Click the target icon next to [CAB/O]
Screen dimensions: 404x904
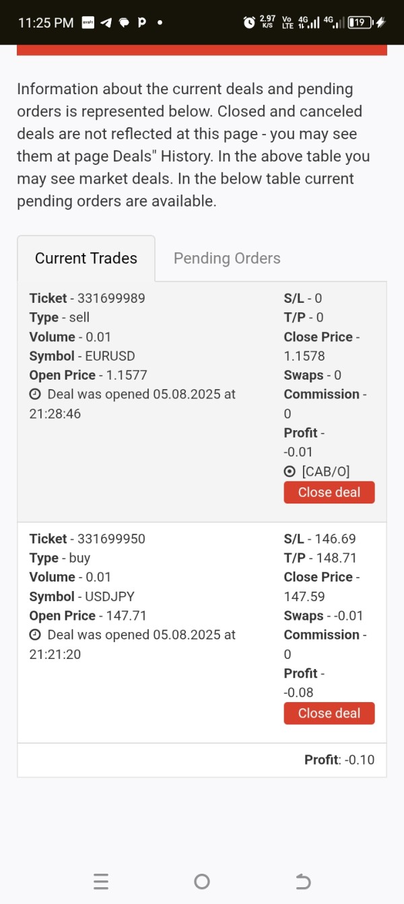coord(290,472)
